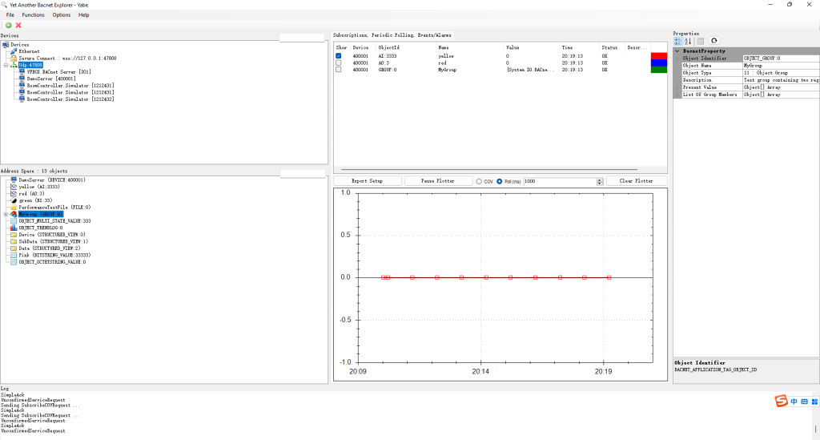Click the red color swatch for yellow row
820x440 pixels.
(658, 56)
